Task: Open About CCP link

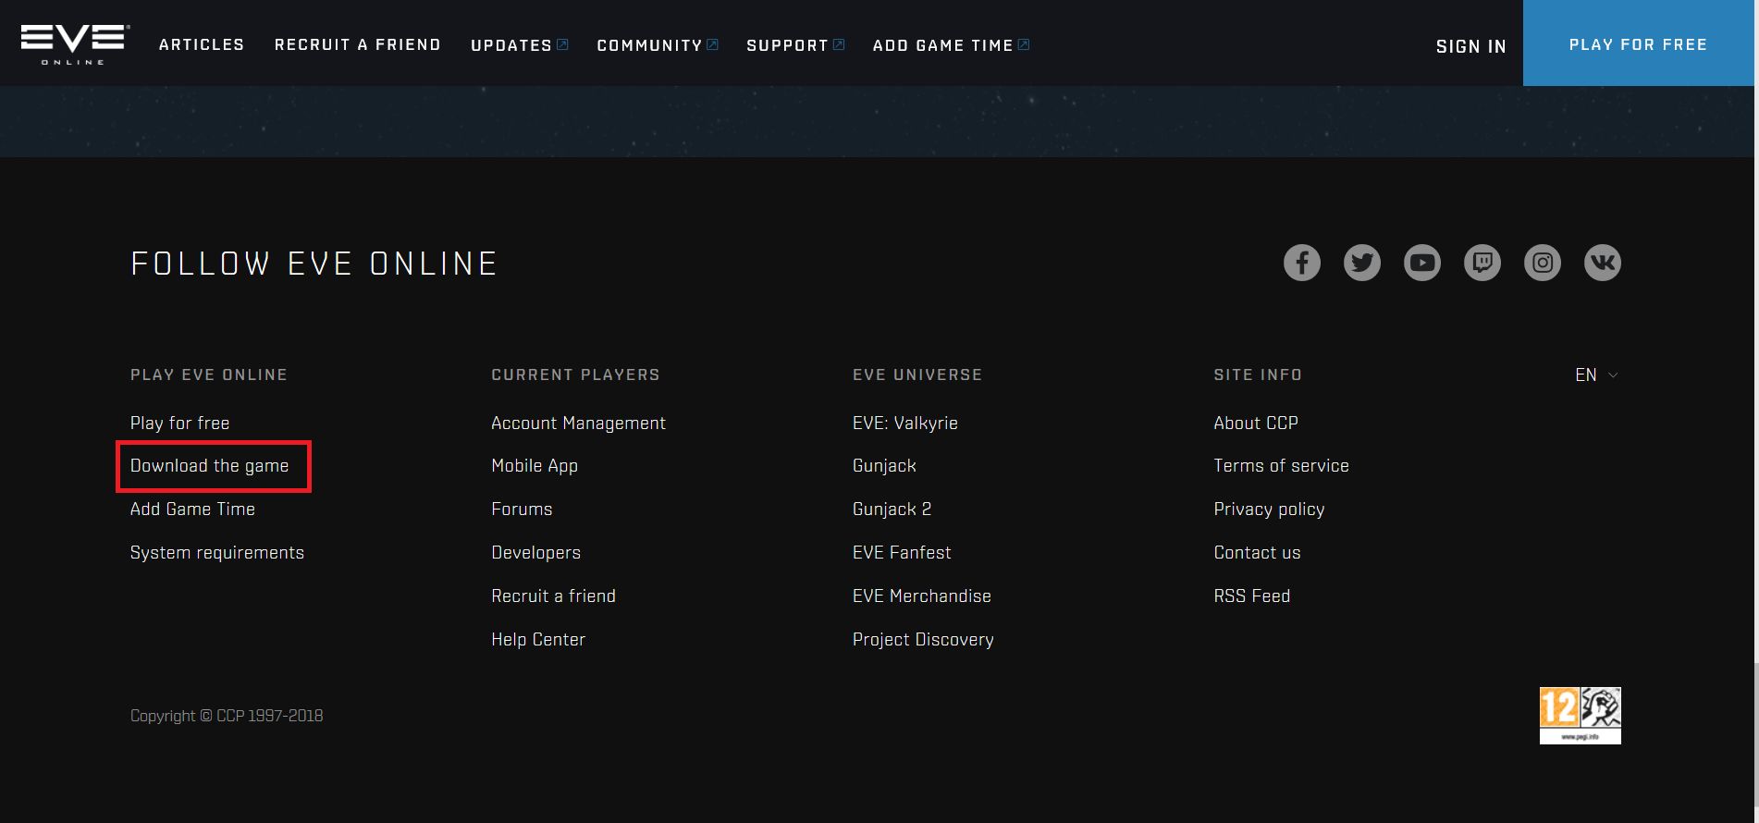Action: coord(1255,423)
